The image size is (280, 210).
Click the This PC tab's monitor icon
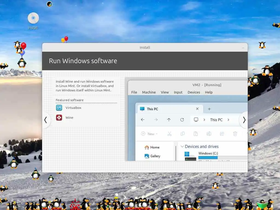tap(142, 109)
